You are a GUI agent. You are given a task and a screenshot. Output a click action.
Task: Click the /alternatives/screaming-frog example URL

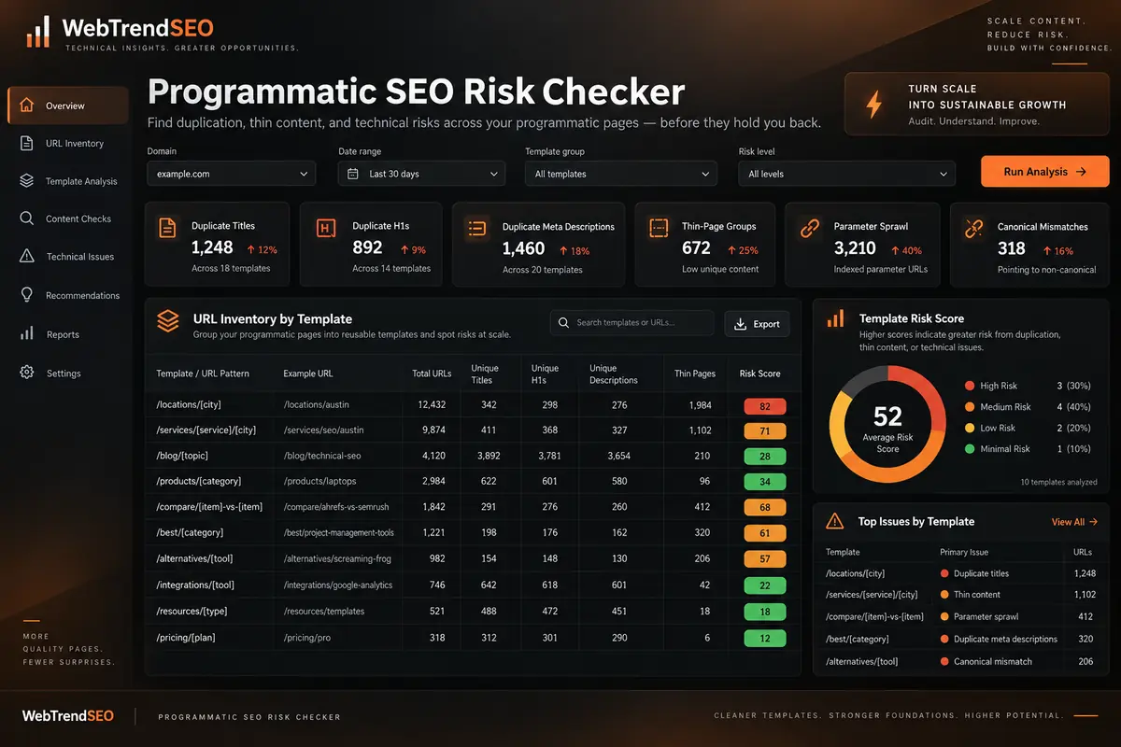point(336,558)
